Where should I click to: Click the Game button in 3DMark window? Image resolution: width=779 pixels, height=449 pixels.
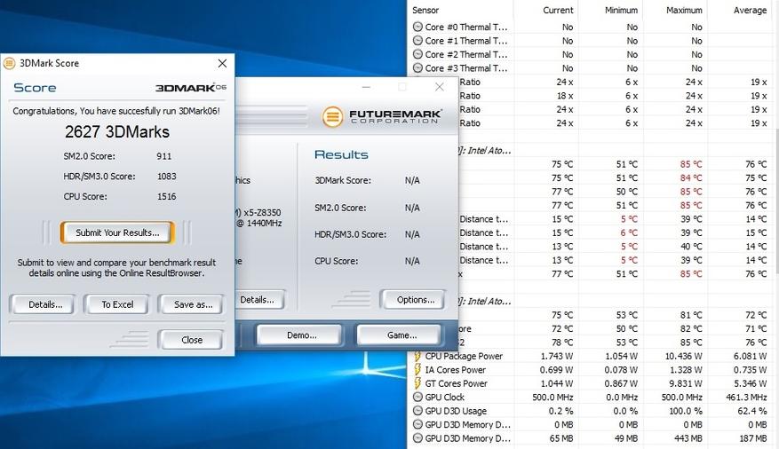coord(400,335)
